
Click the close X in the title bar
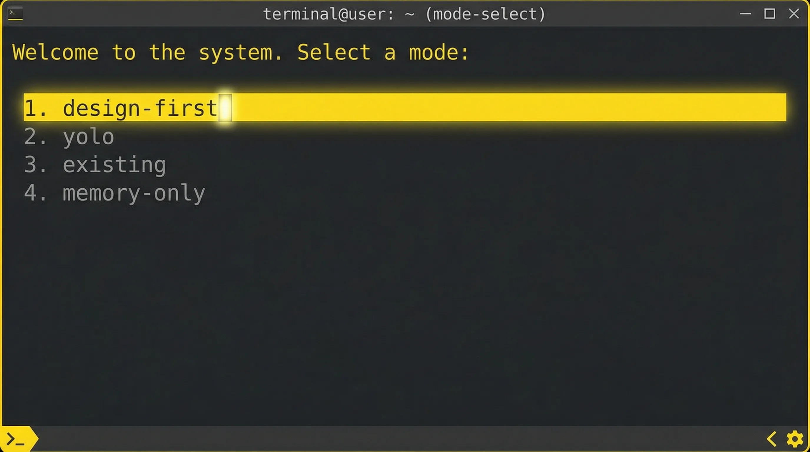[x=794, y=14]
